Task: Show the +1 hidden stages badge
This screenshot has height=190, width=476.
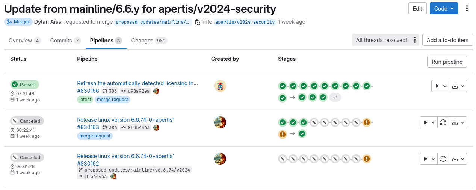Action: pyautogui.click(x=335, y=98)
